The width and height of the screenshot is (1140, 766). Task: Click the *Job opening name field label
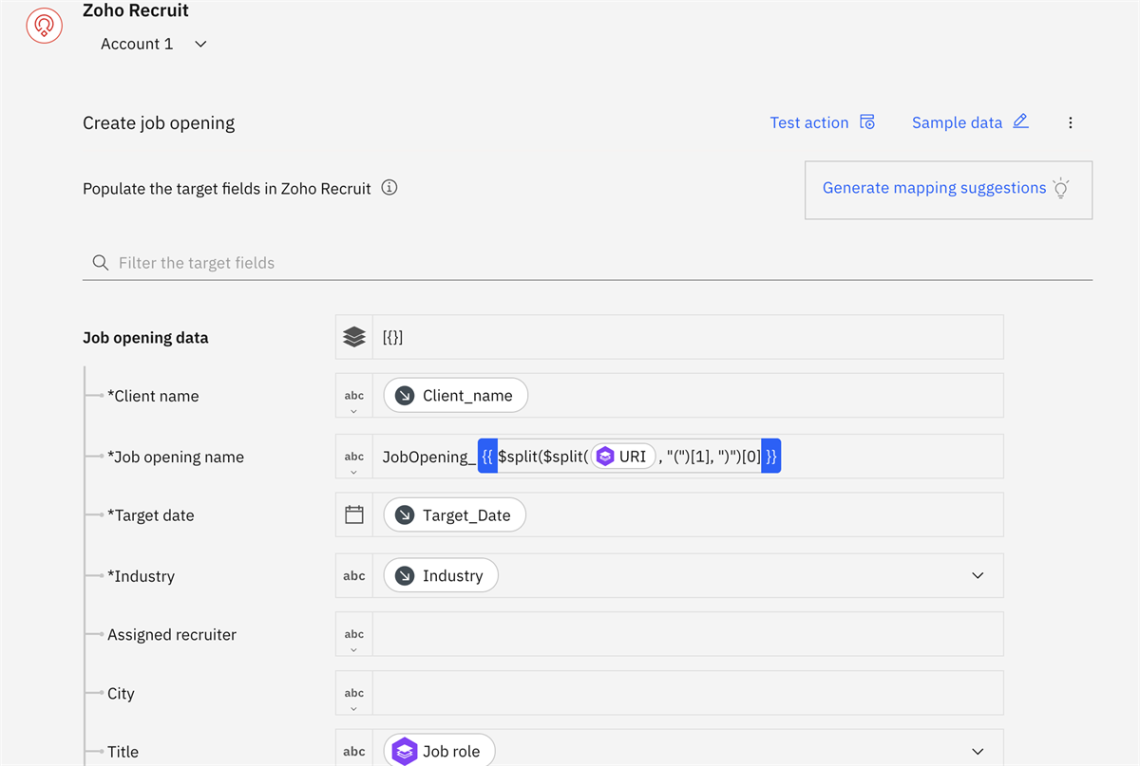click(x=176, y=458)
